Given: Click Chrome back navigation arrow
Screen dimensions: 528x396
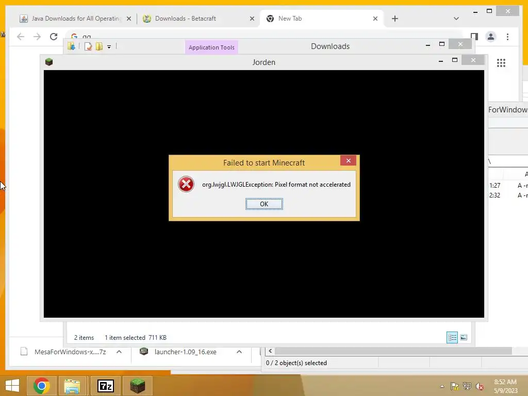Looking at the screenshot, I should [x=21, y=37].
